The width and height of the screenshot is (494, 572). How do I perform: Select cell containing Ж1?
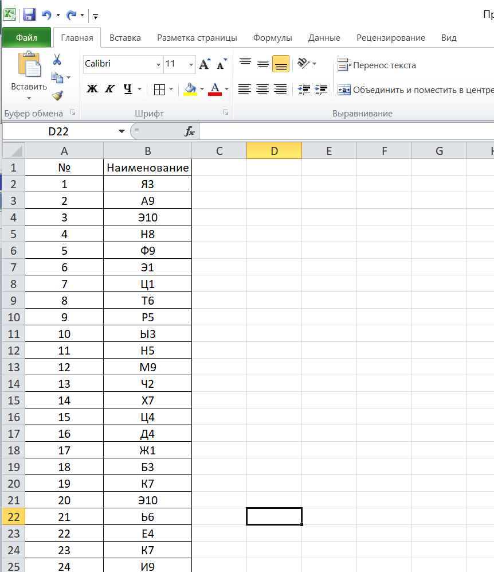[147, 450]
